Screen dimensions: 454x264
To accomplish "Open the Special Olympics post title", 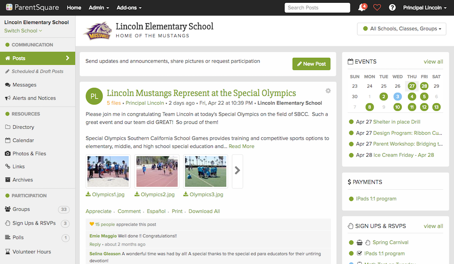I will click(201, 93).
